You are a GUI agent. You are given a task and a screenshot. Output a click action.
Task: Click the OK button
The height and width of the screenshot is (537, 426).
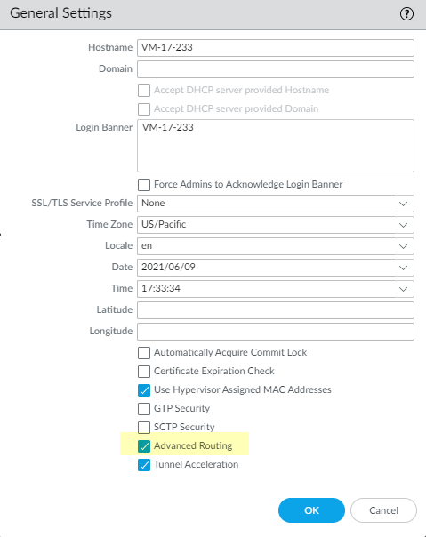coord(311,510)
